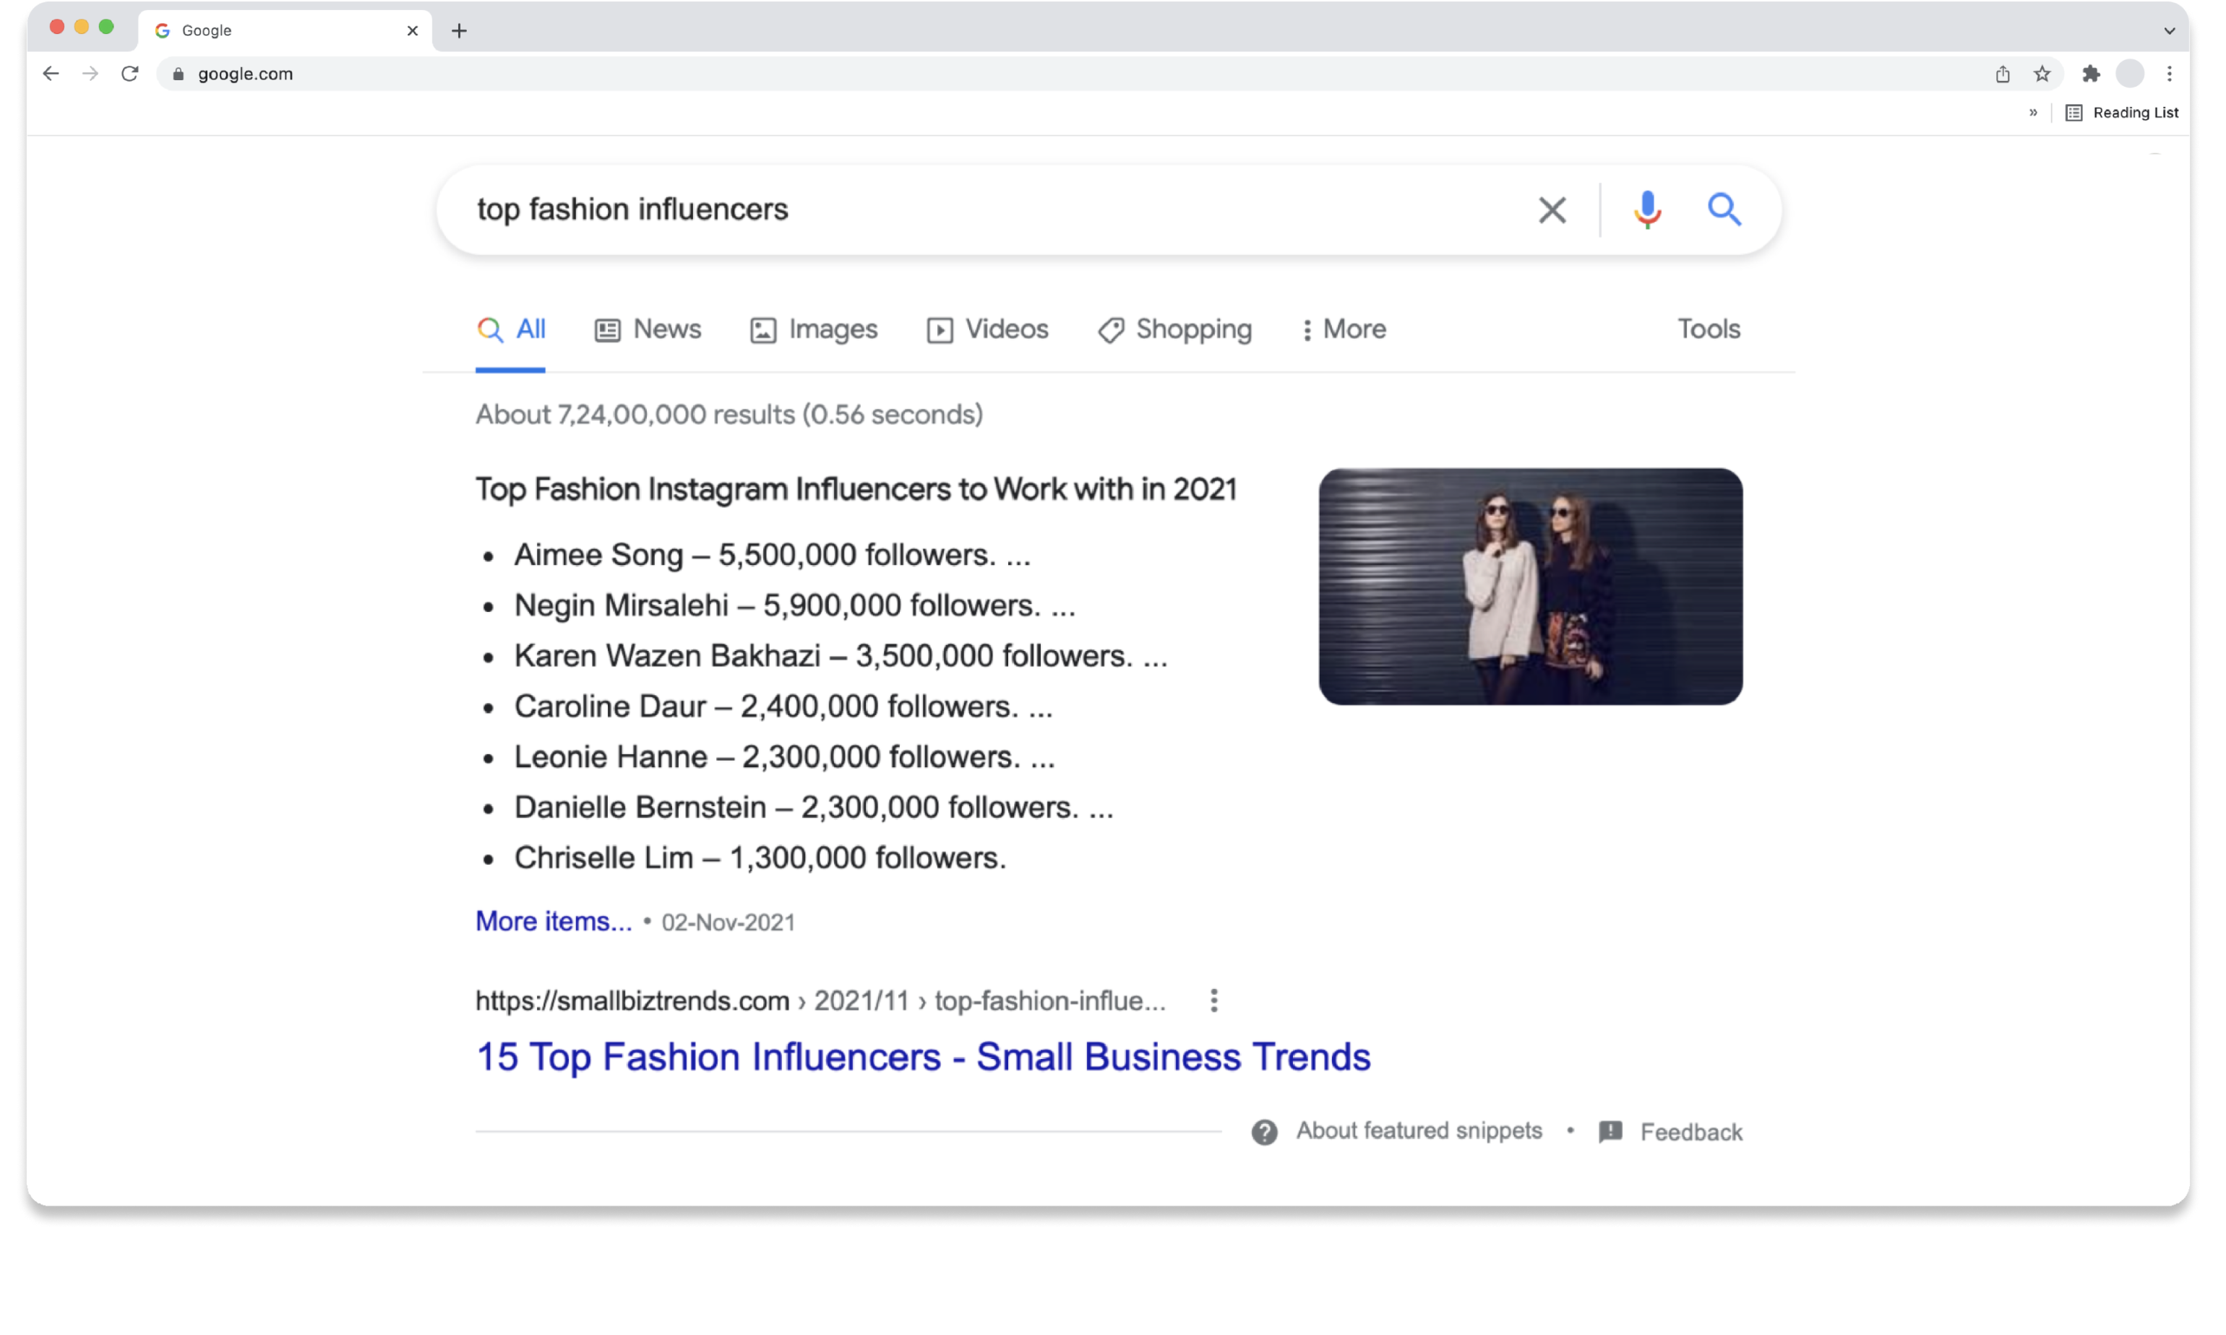2226x1335 pixels.
Task: Start voice search with microphone icon
Action: (x=1646, y=209)
